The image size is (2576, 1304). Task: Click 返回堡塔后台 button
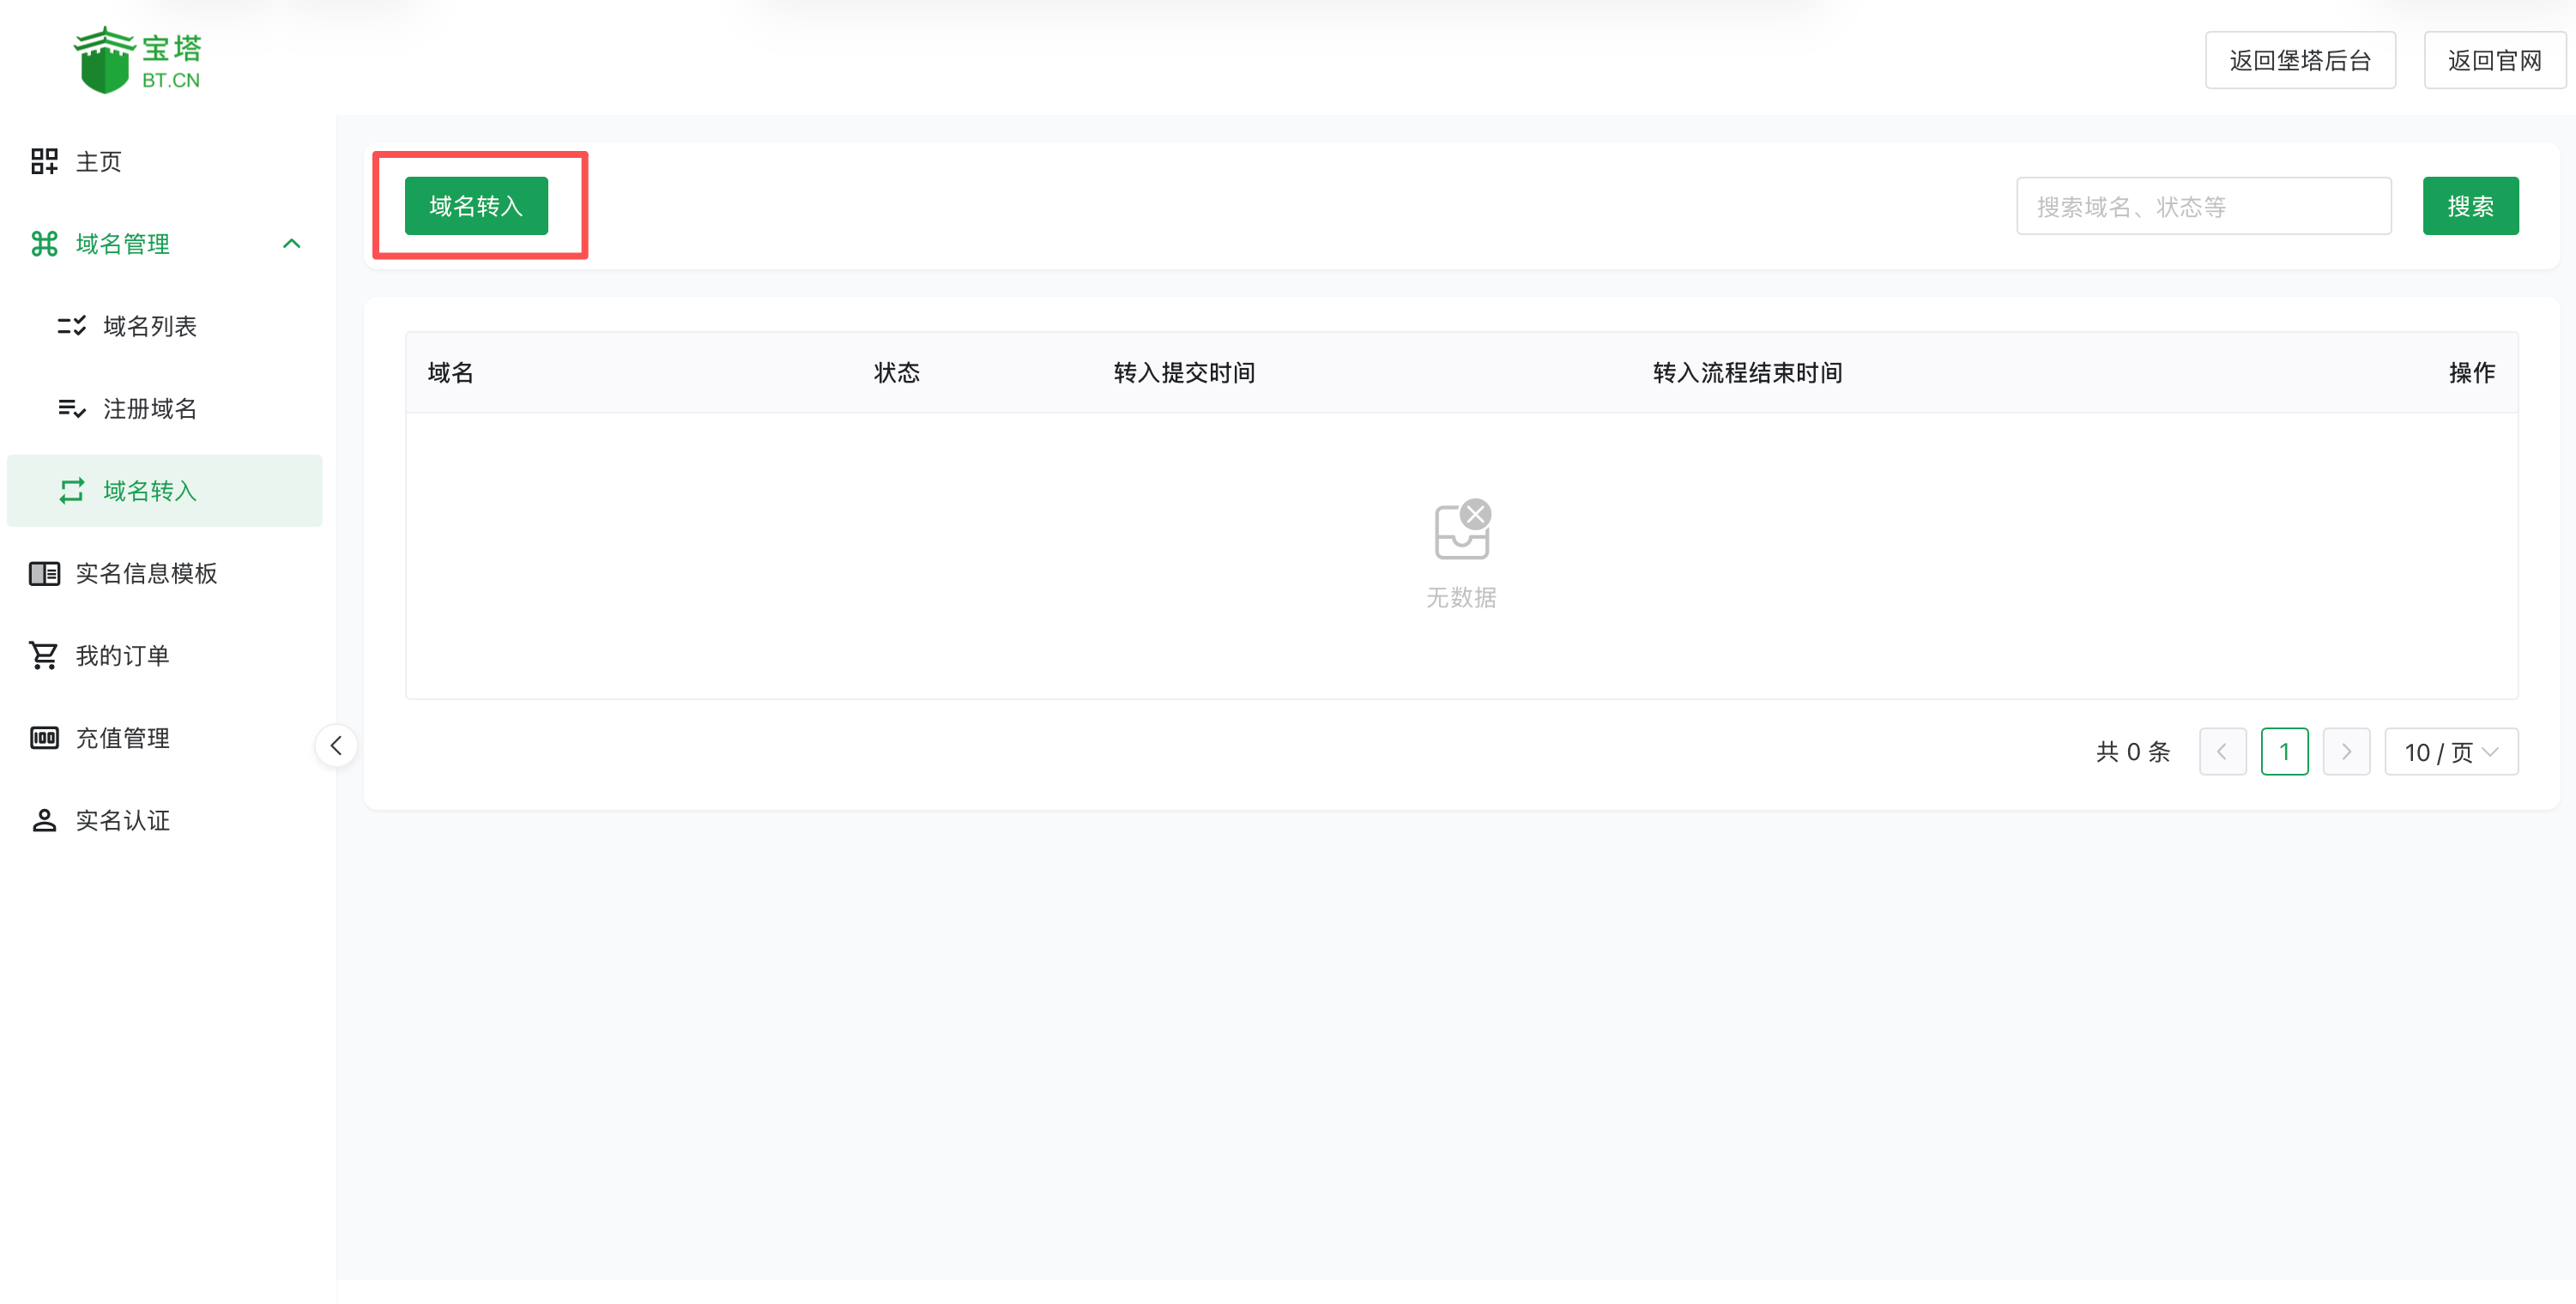tap(2299, 60)
